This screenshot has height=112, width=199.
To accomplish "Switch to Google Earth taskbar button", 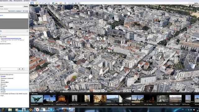I will point(72,110).
